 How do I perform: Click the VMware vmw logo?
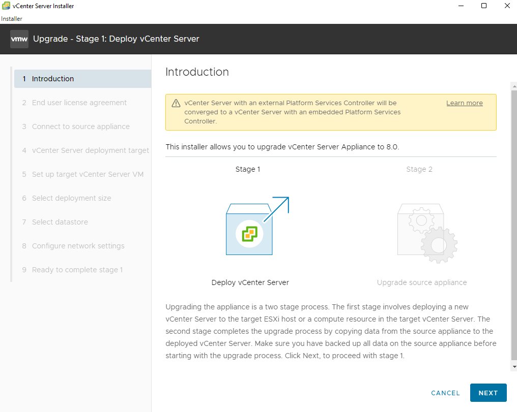(x=19, y=39)
